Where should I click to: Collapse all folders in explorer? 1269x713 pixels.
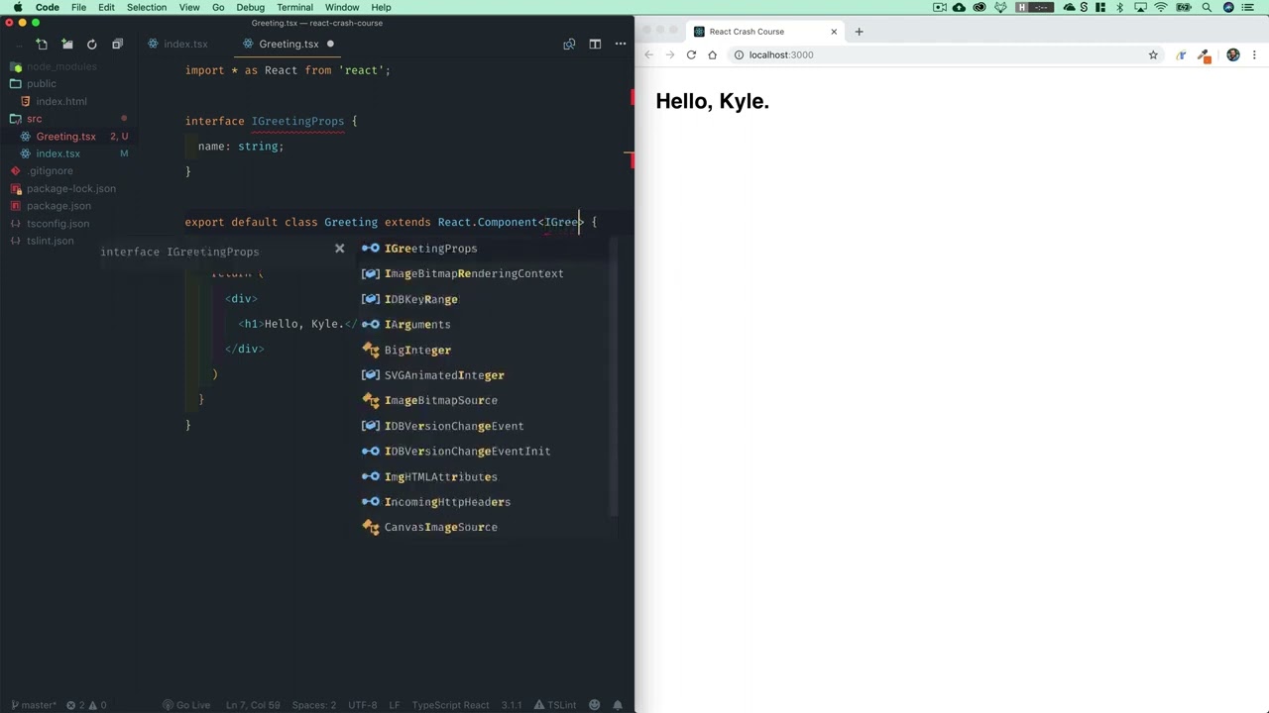pos(117,44)
